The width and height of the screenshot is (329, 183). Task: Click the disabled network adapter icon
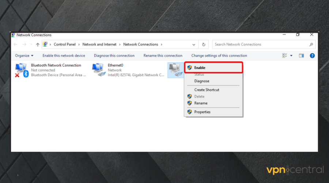(x=175, y=70)
